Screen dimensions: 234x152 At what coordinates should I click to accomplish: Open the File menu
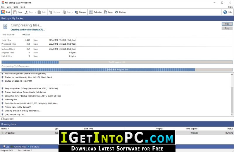pyautogui.click(x=3, y=7)
